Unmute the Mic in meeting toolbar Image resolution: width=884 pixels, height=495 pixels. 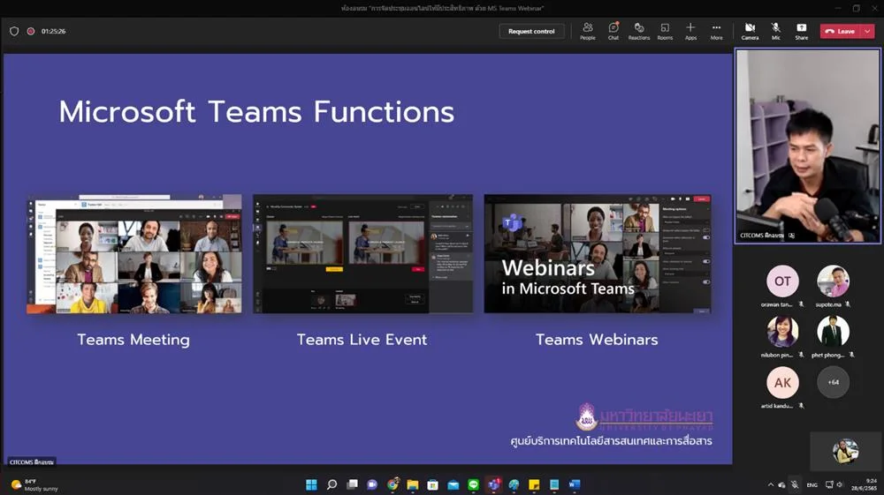point(776,31)
